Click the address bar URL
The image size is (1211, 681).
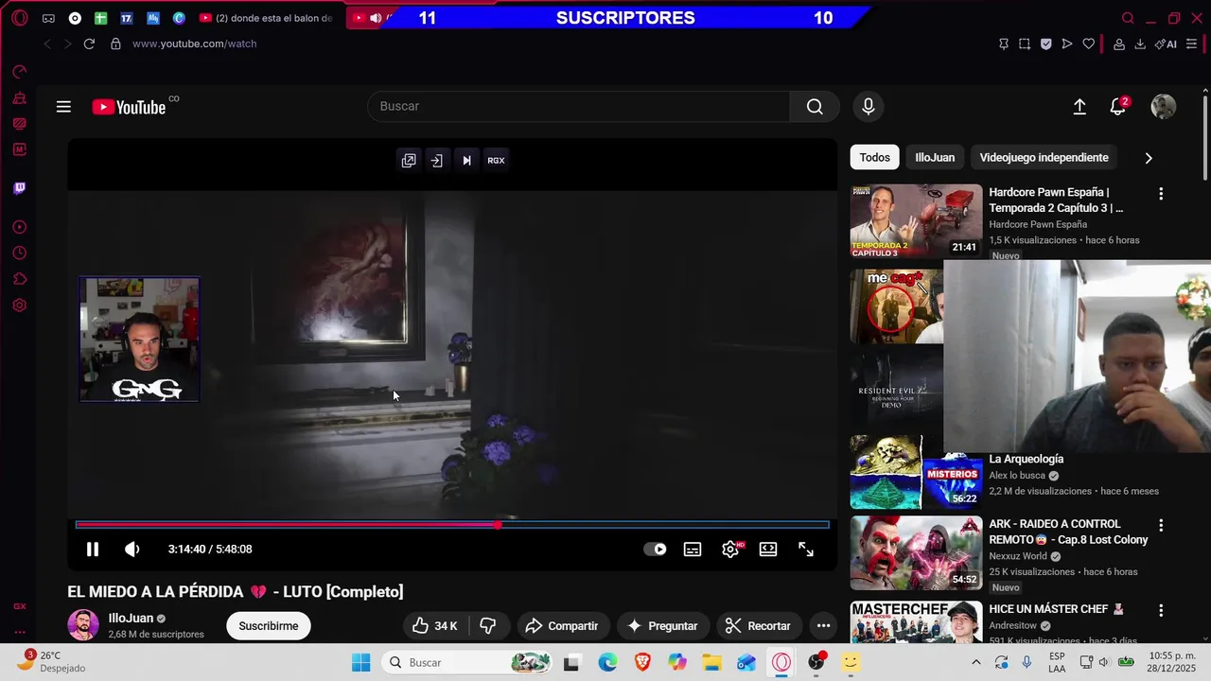click(x=194, y=44)
